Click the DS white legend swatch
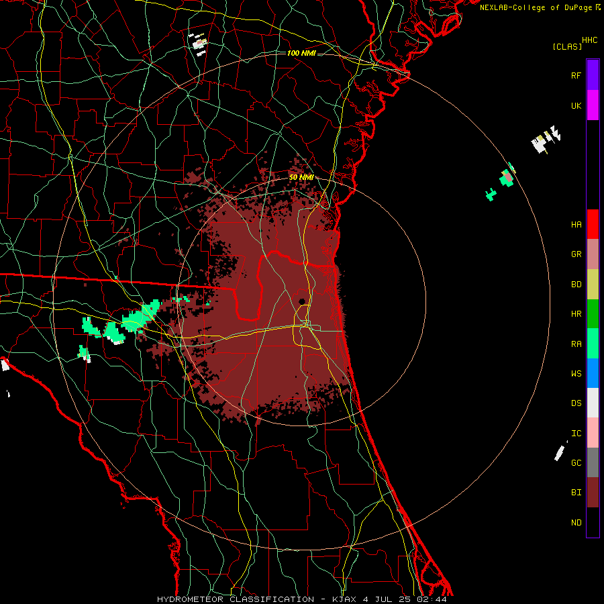Screen dimensions: 604x604 click(593, 403)
